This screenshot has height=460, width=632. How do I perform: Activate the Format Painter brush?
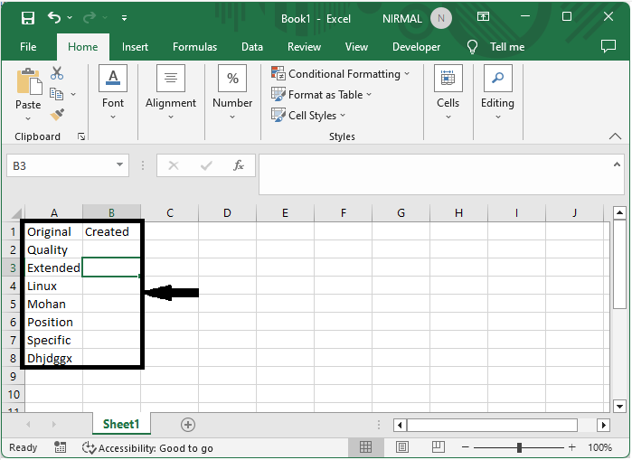click(x=57, y=115)
